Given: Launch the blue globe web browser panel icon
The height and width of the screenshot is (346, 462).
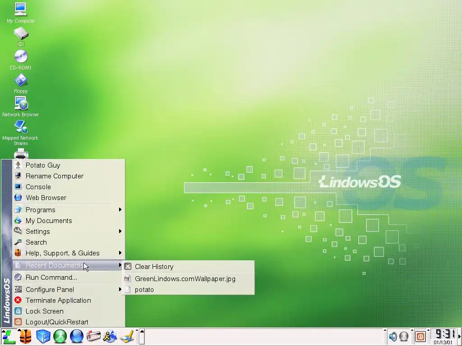Looking at the screenshot, I should click(77, 337).
